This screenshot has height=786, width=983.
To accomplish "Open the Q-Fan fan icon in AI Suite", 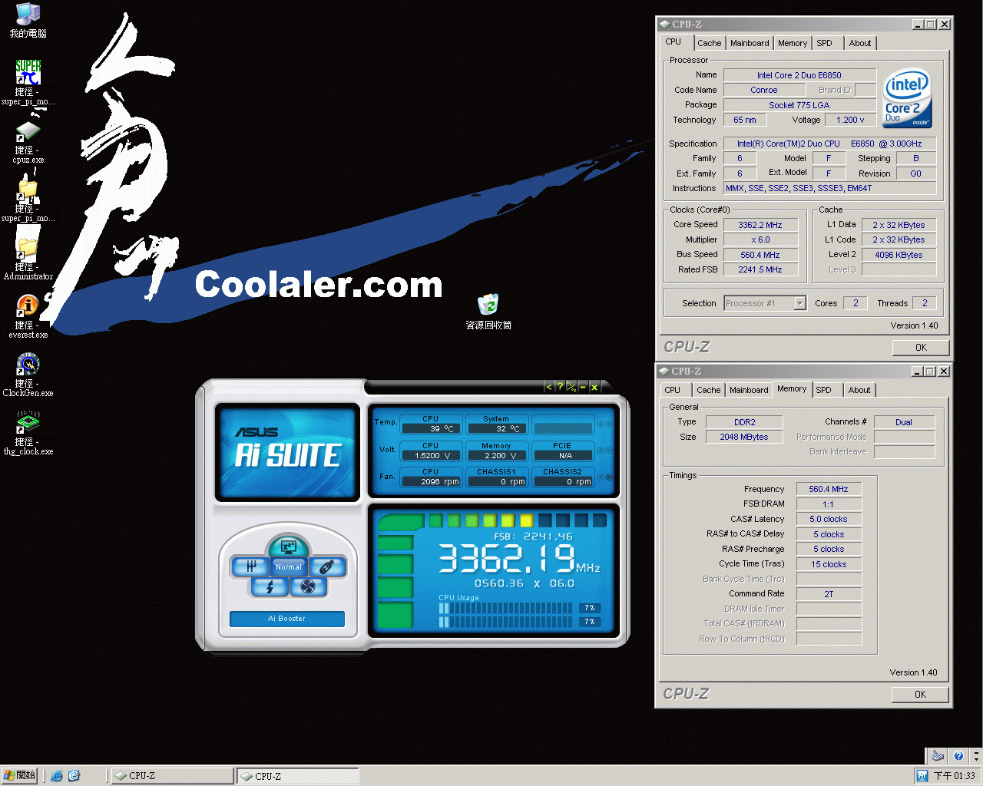I will [308, 587].
